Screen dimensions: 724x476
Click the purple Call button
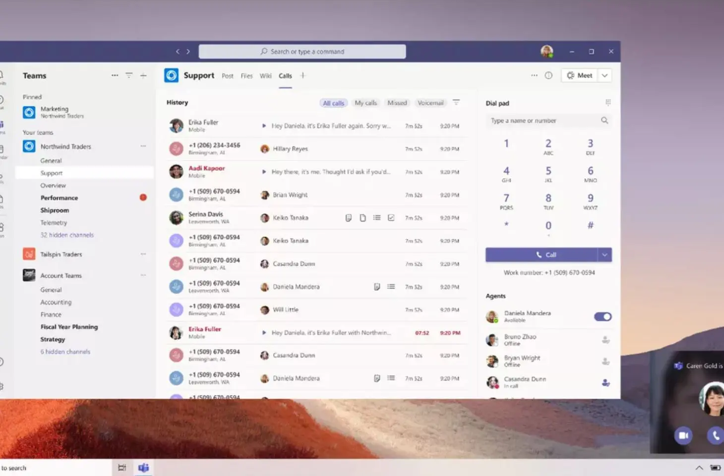point(542,255)
